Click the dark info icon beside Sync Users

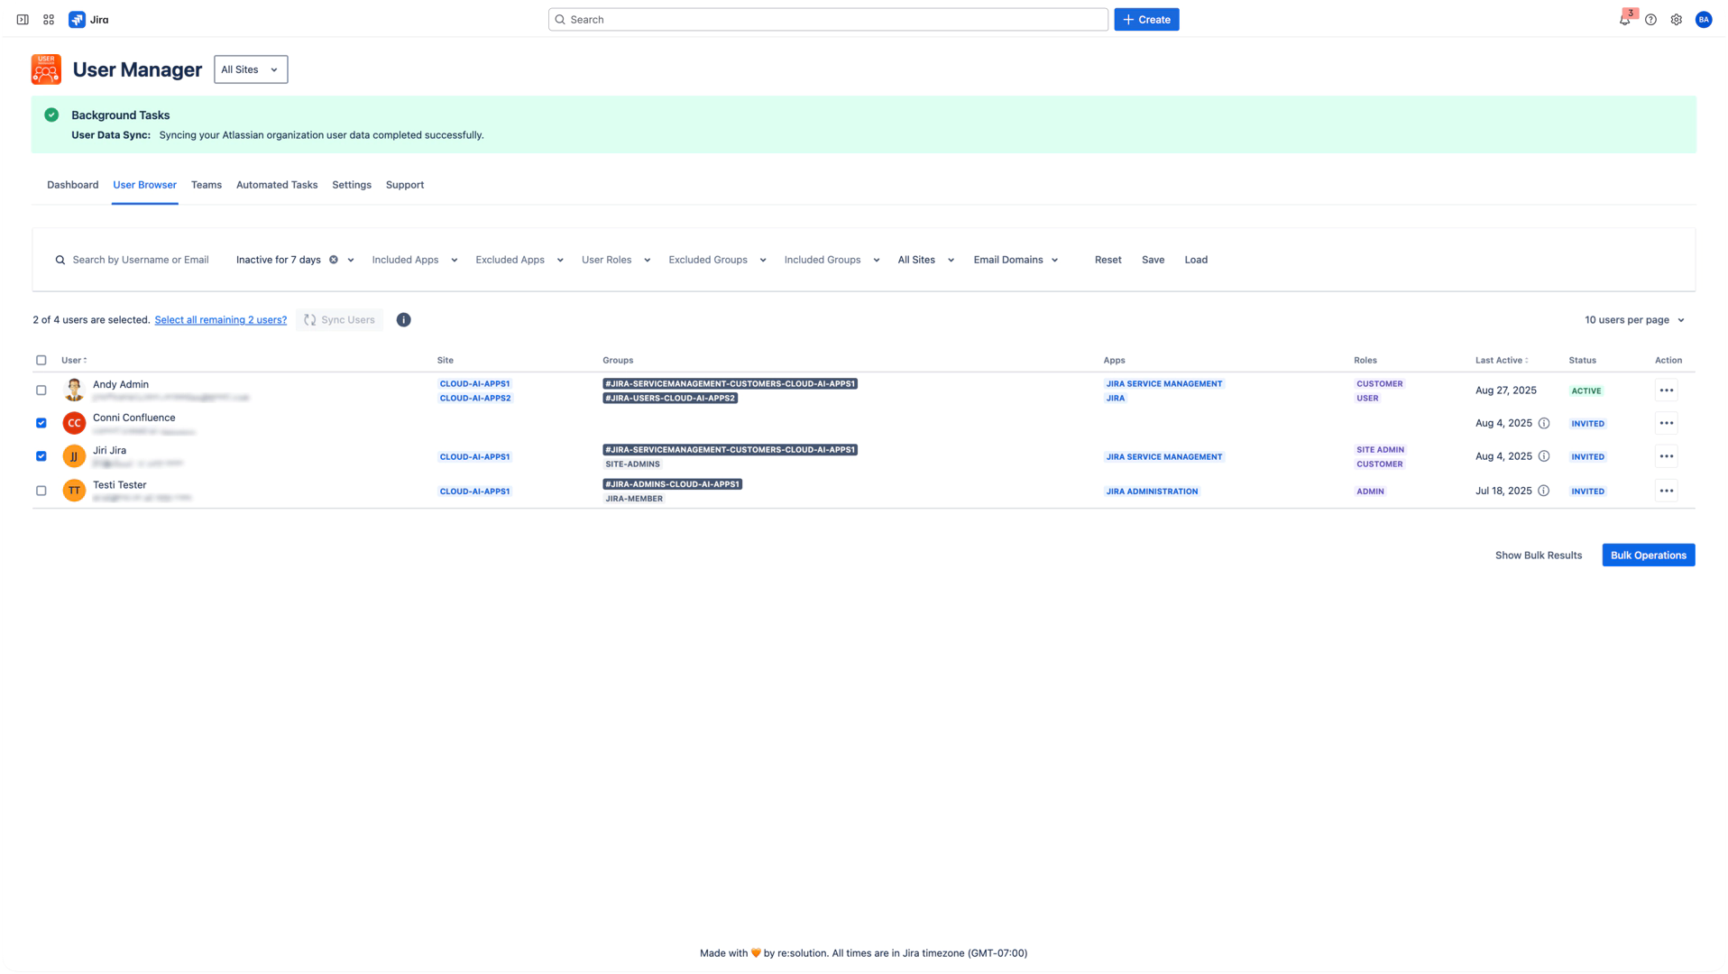click(403, 320)
